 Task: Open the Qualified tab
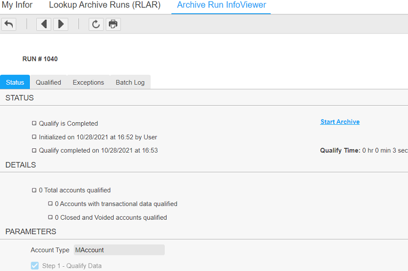click(49, 82)
